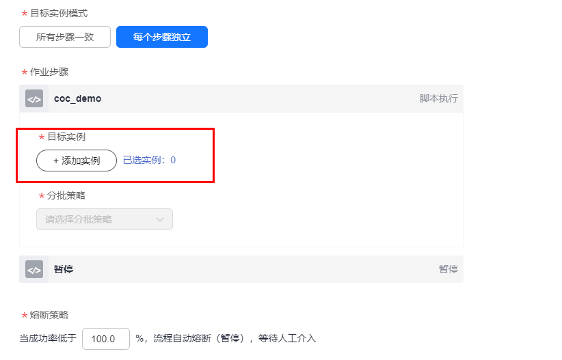Expand batch strategy via chevron arrow
The image size is (562, 360).
click(160, 219)
